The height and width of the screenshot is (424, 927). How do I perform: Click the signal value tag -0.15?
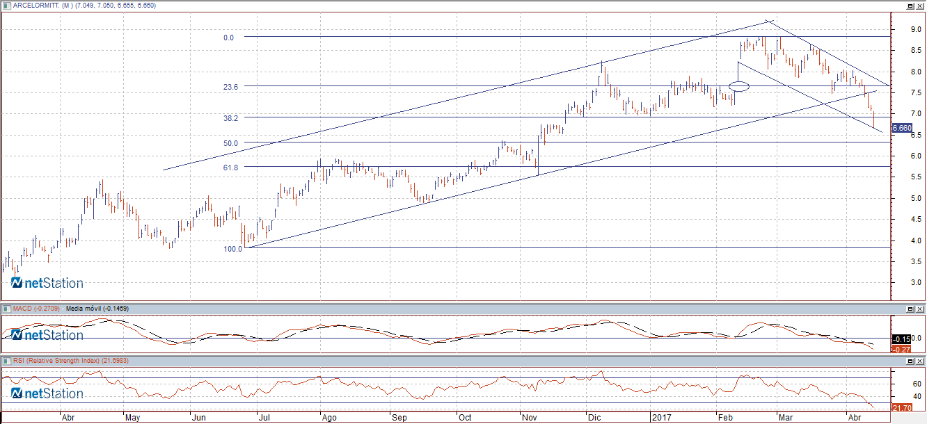pos(901,338)
